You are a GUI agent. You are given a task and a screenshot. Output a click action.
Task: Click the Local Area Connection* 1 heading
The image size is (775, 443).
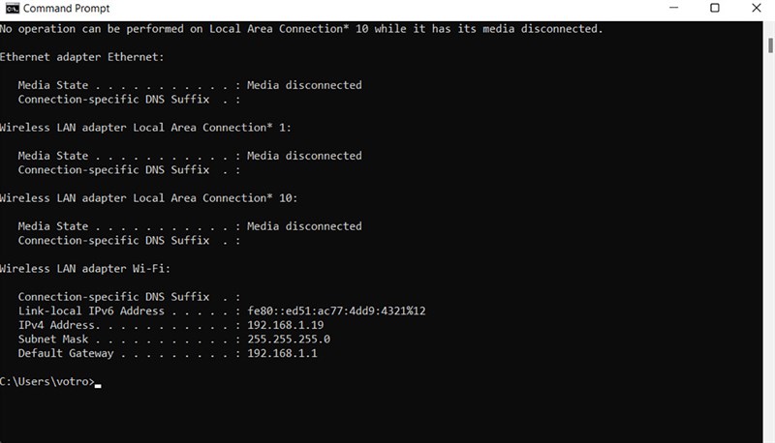[x=145, y=128]
